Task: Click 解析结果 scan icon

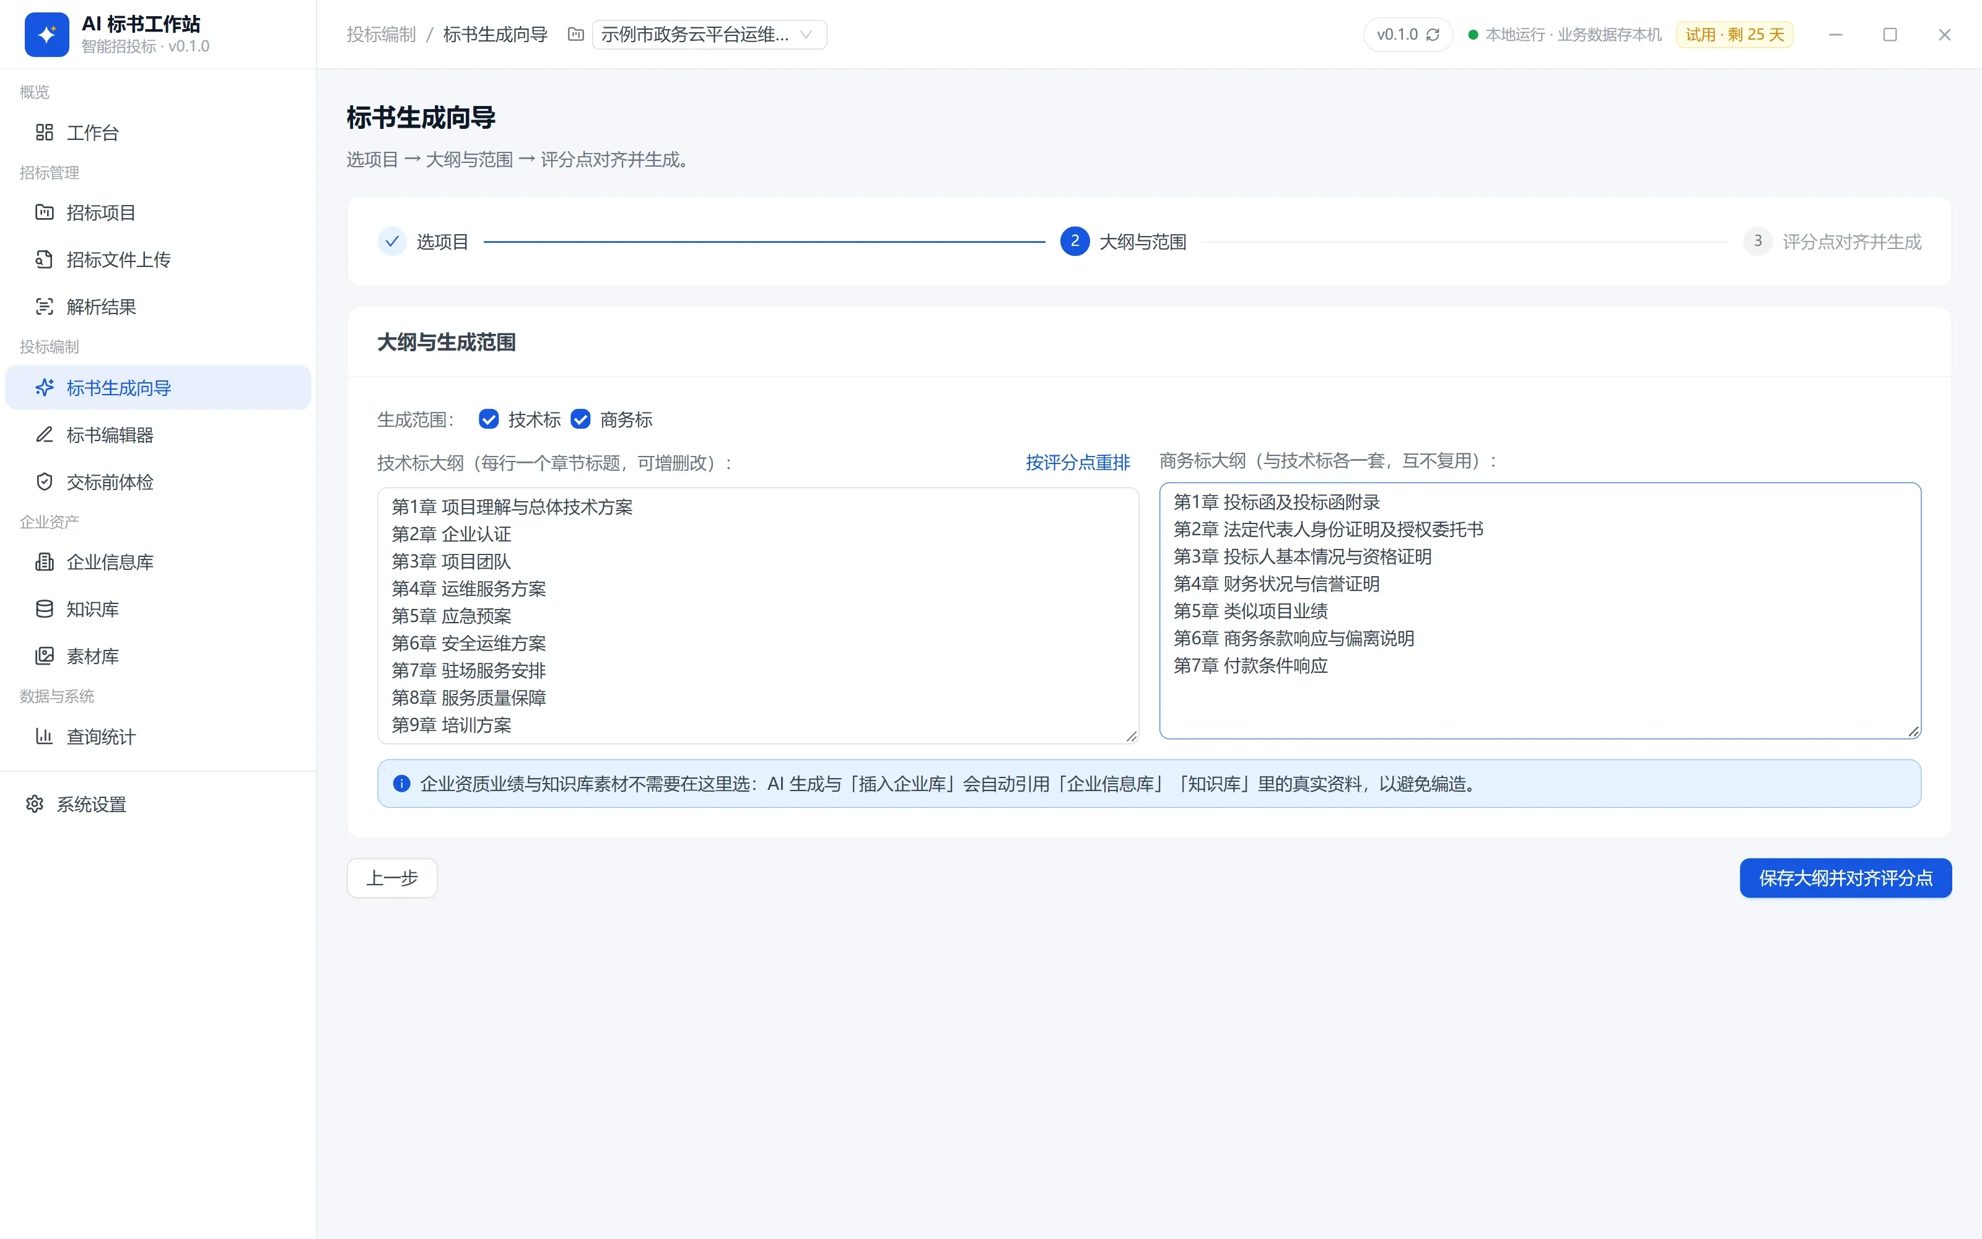Action: click(x=44, y=307)
